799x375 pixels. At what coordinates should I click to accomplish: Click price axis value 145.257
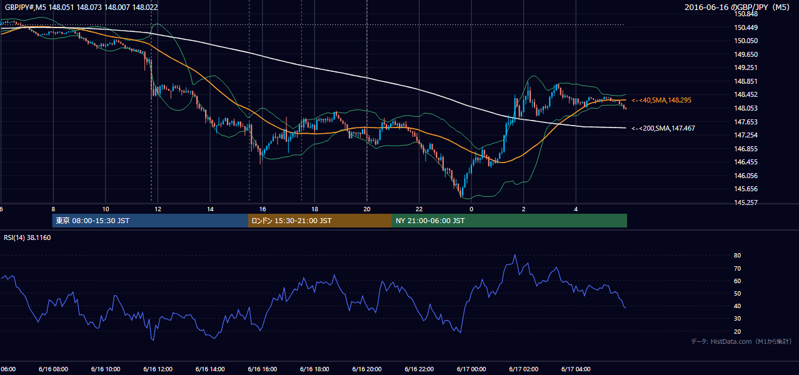[x=745, y=202]
